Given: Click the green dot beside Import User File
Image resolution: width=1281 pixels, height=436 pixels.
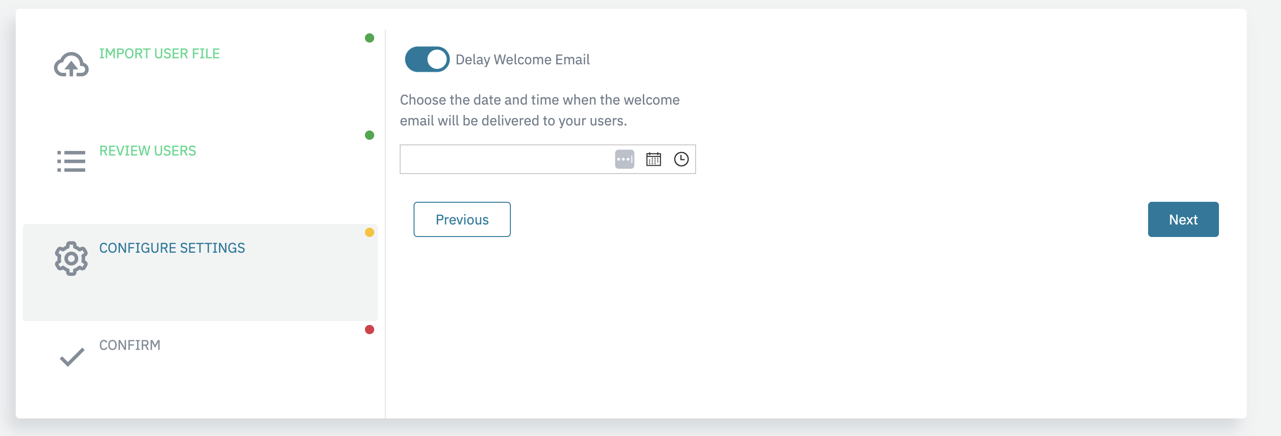Looking at the screenshot, I should tap(370, 38).
